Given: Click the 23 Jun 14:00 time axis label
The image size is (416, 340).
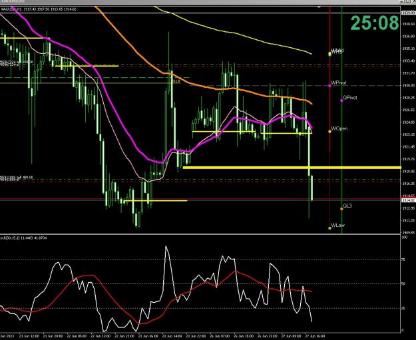Looking at the screenshot, I should tap(172, 336).
